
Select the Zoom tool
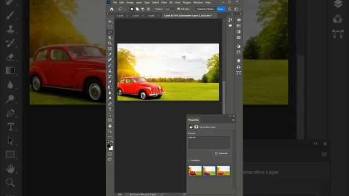coord(110,131)
